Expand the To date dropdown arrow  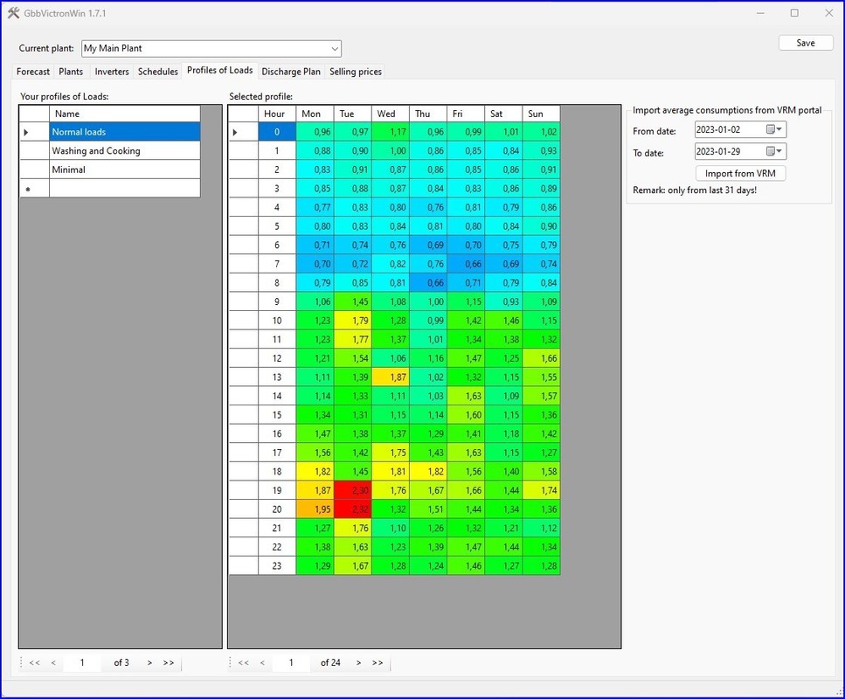coord(780,152)
